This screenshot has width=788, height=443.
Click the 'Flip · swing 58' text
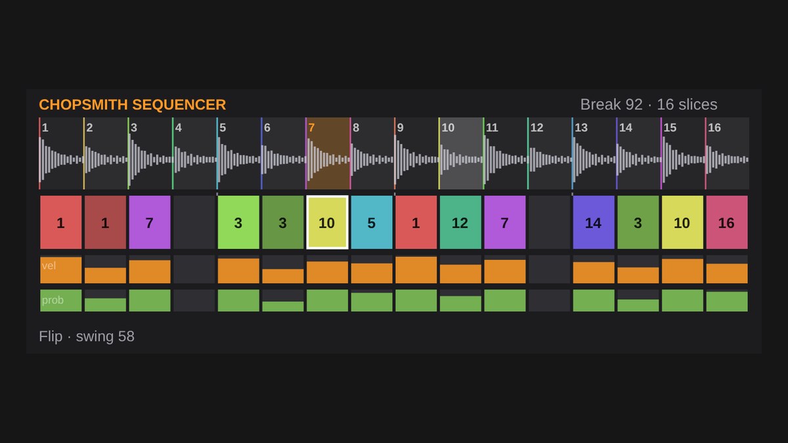click(87, 337)
